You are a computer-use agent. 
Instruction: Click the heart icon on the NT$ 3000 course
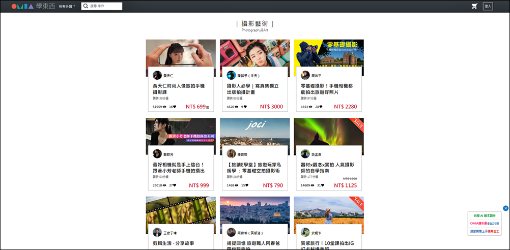pos(245,107)
